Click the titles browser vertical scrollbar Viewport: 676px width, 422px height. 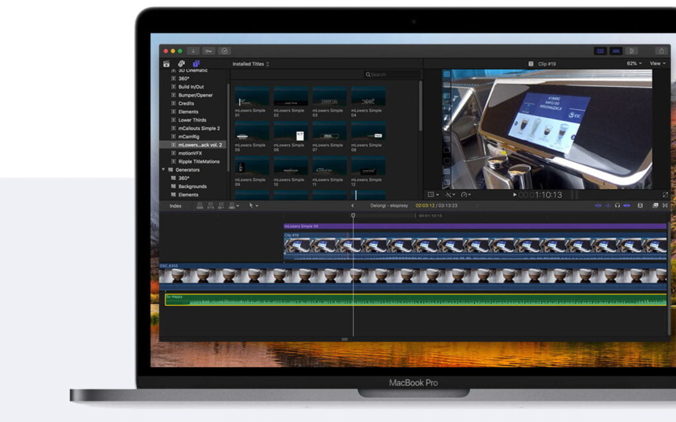pos(421,105)
